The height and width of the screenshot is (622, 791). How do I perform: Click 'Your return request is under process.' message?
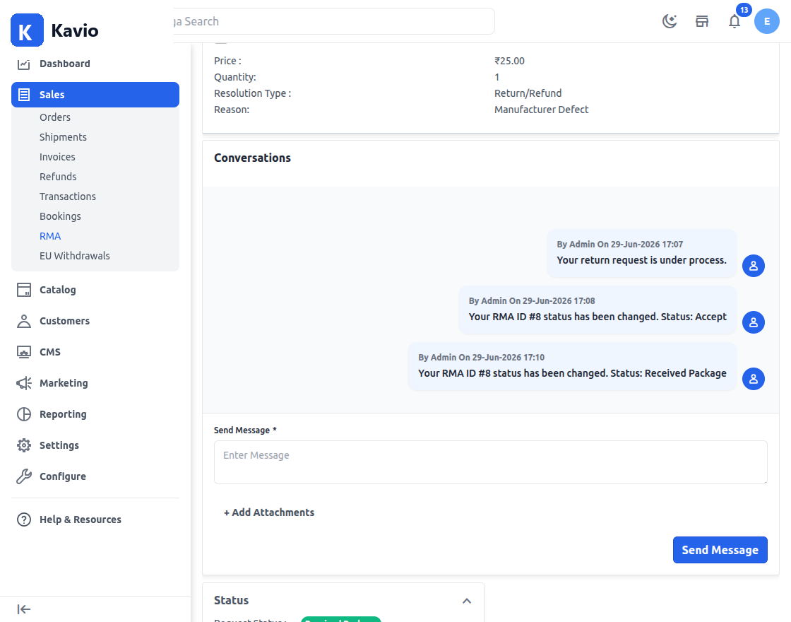[x=642, y=260]
